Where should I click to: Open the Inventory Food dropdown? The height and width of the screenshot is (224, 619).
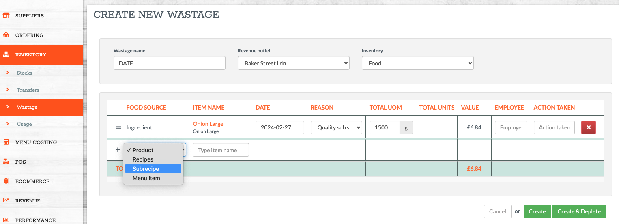(417, 63)
